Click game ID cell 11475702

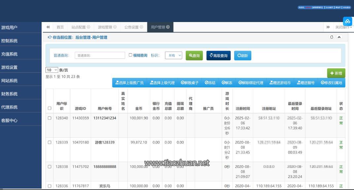tap(81, 167)
